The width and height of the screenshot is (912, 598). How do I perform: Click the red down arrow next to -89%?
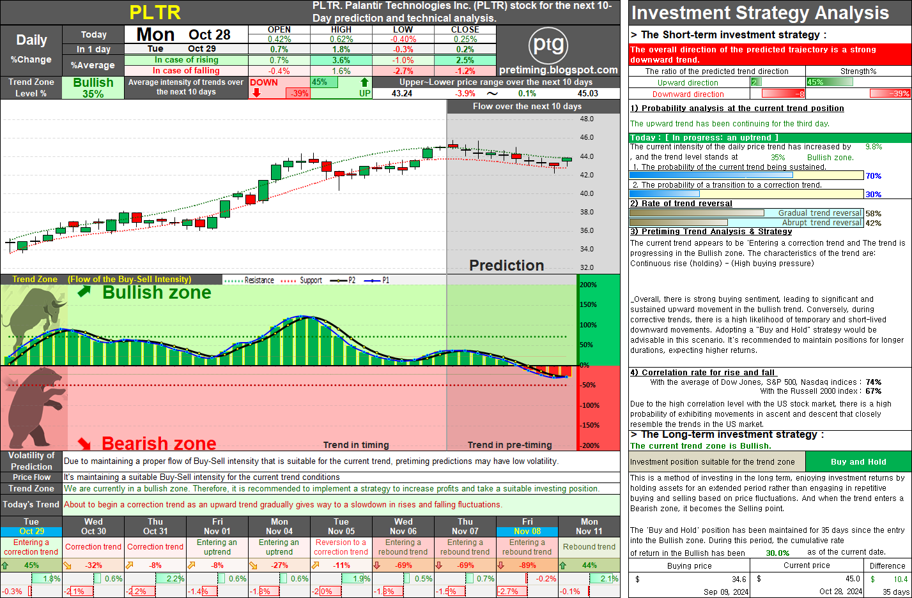click(501, 565)
